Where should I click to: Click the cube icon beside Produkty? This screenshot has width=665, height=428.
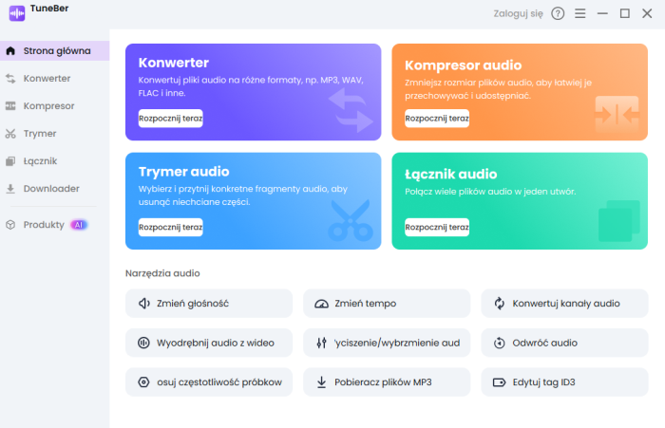(10, 225)
